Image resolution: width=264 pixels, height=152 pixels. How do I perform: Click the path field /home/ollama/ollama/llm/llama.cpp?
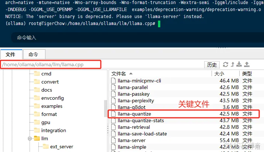(51, 65)
